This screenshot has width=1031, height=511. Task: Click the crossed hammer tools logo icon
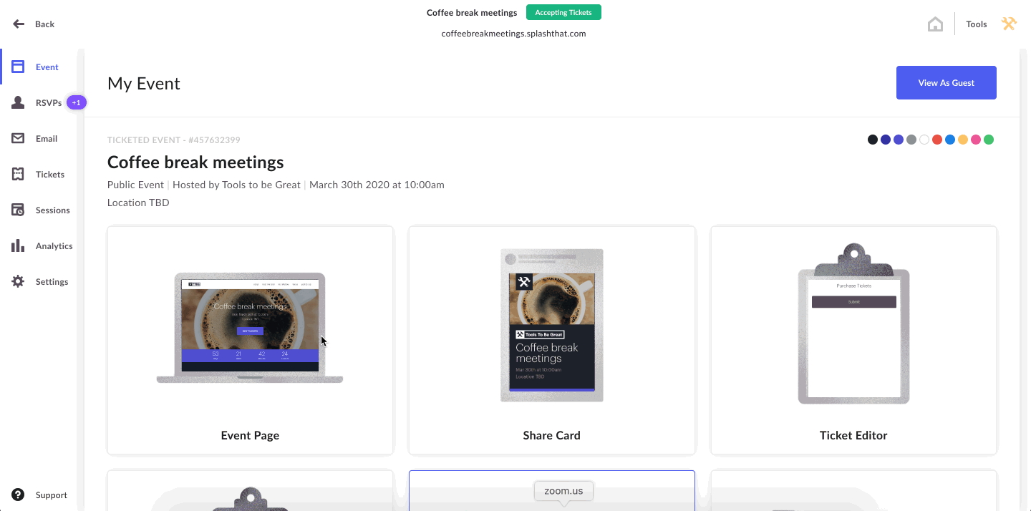point(1009,24)
